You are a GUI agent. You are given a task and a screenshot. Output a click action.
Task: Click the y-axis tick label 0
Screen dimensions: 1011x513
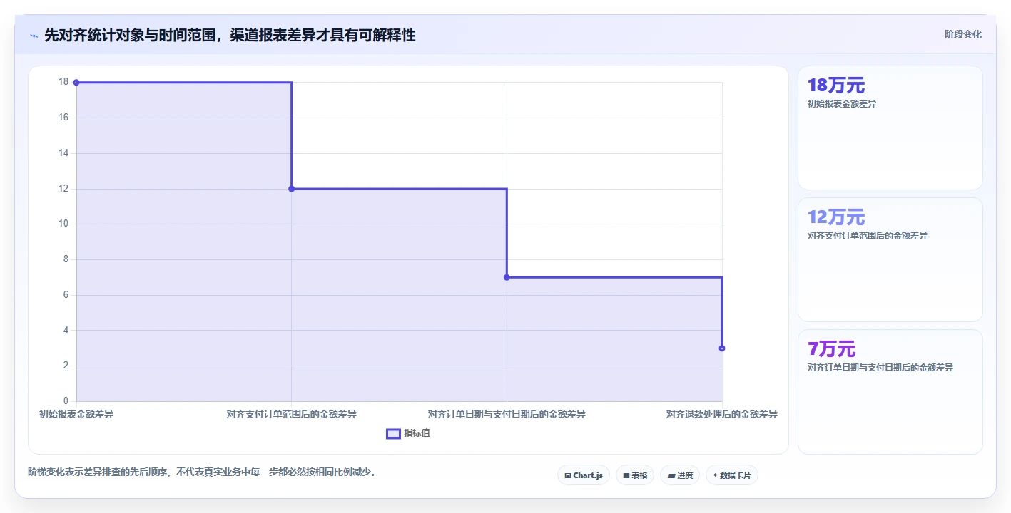[66, 401]
